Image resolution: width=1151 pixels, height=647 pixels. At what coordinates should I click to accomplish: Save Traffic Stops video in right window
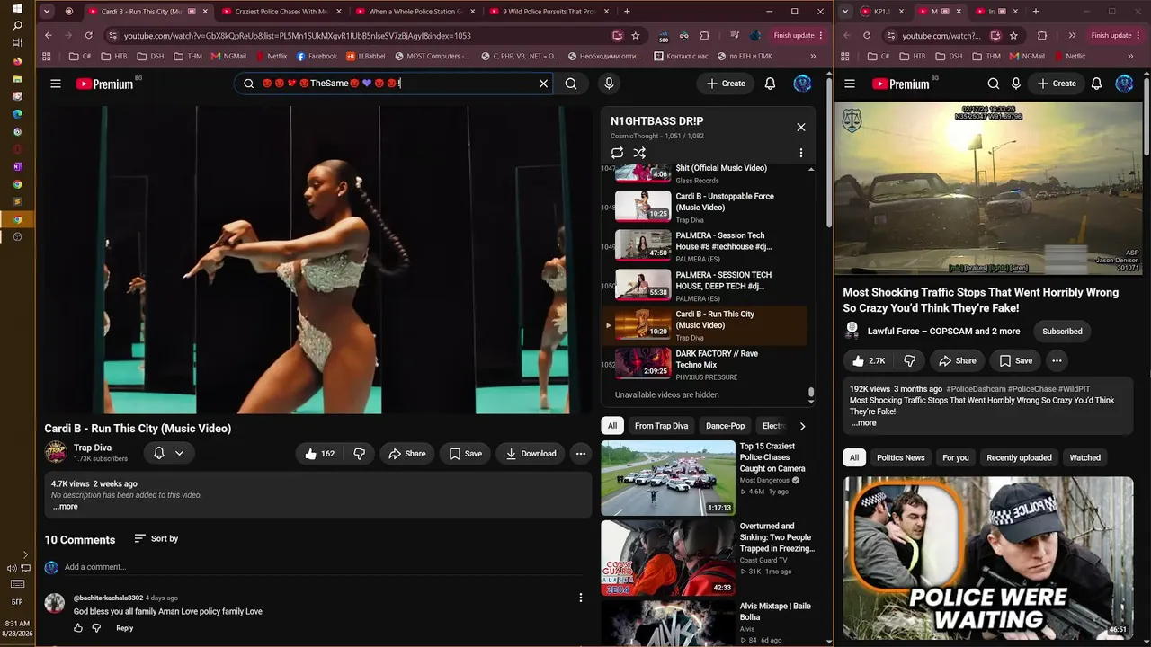pyautogui.click(x=1015, y=360)
